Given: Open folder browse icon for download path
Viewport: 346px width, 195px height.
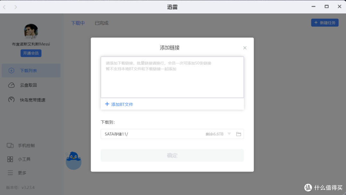Looking at the screenshot, I should tap(239, 134).
